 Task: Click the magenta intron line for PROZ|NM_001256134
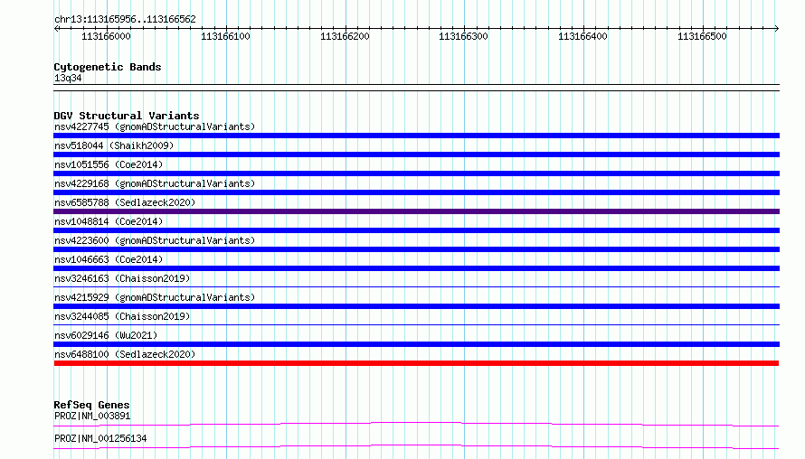pyautogui.click(x=416, y=446)
